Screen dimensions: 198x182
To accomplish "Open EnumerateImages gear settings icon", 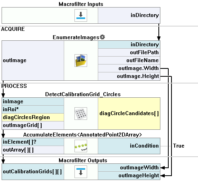I will point(103,37).
